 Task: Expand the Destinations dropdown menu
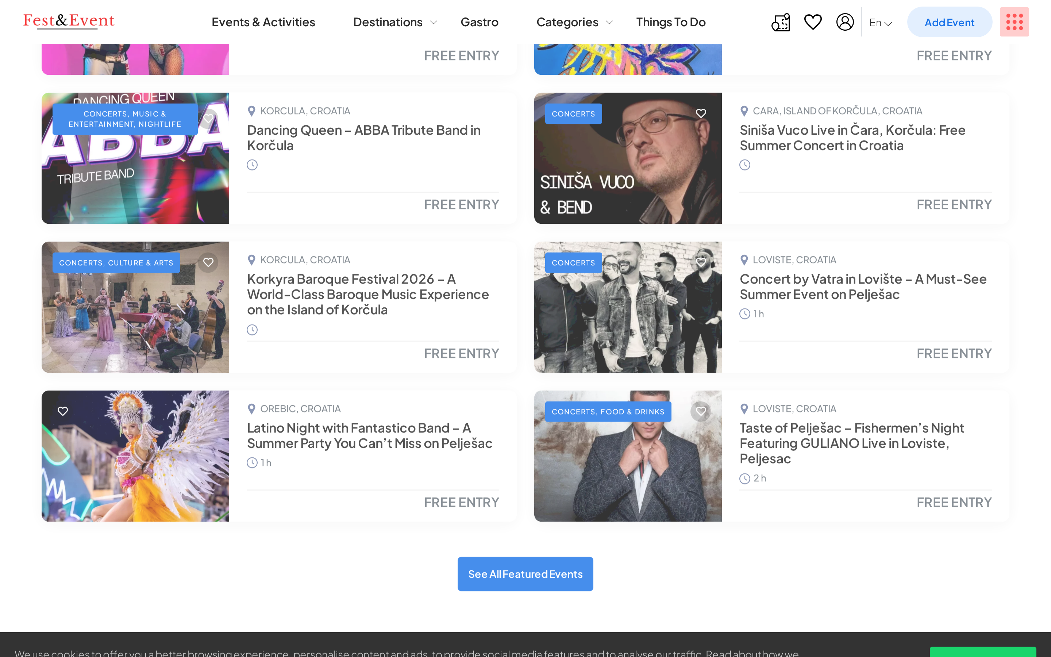[x=395, y=22]
